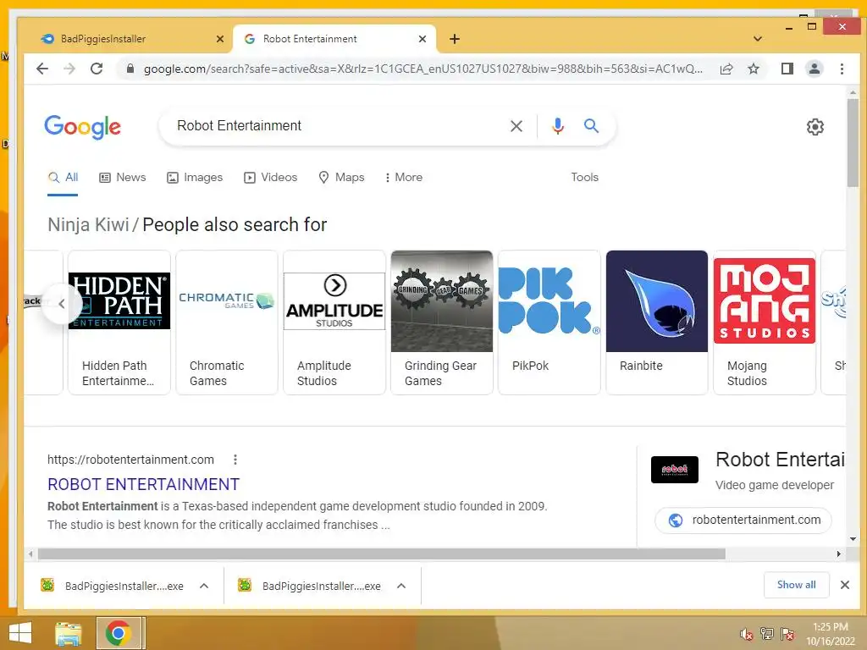This screenshot has height=650, width=867.
Task: Open the Windows Start button
Action: pyautogui.click(x=20, y=633)
